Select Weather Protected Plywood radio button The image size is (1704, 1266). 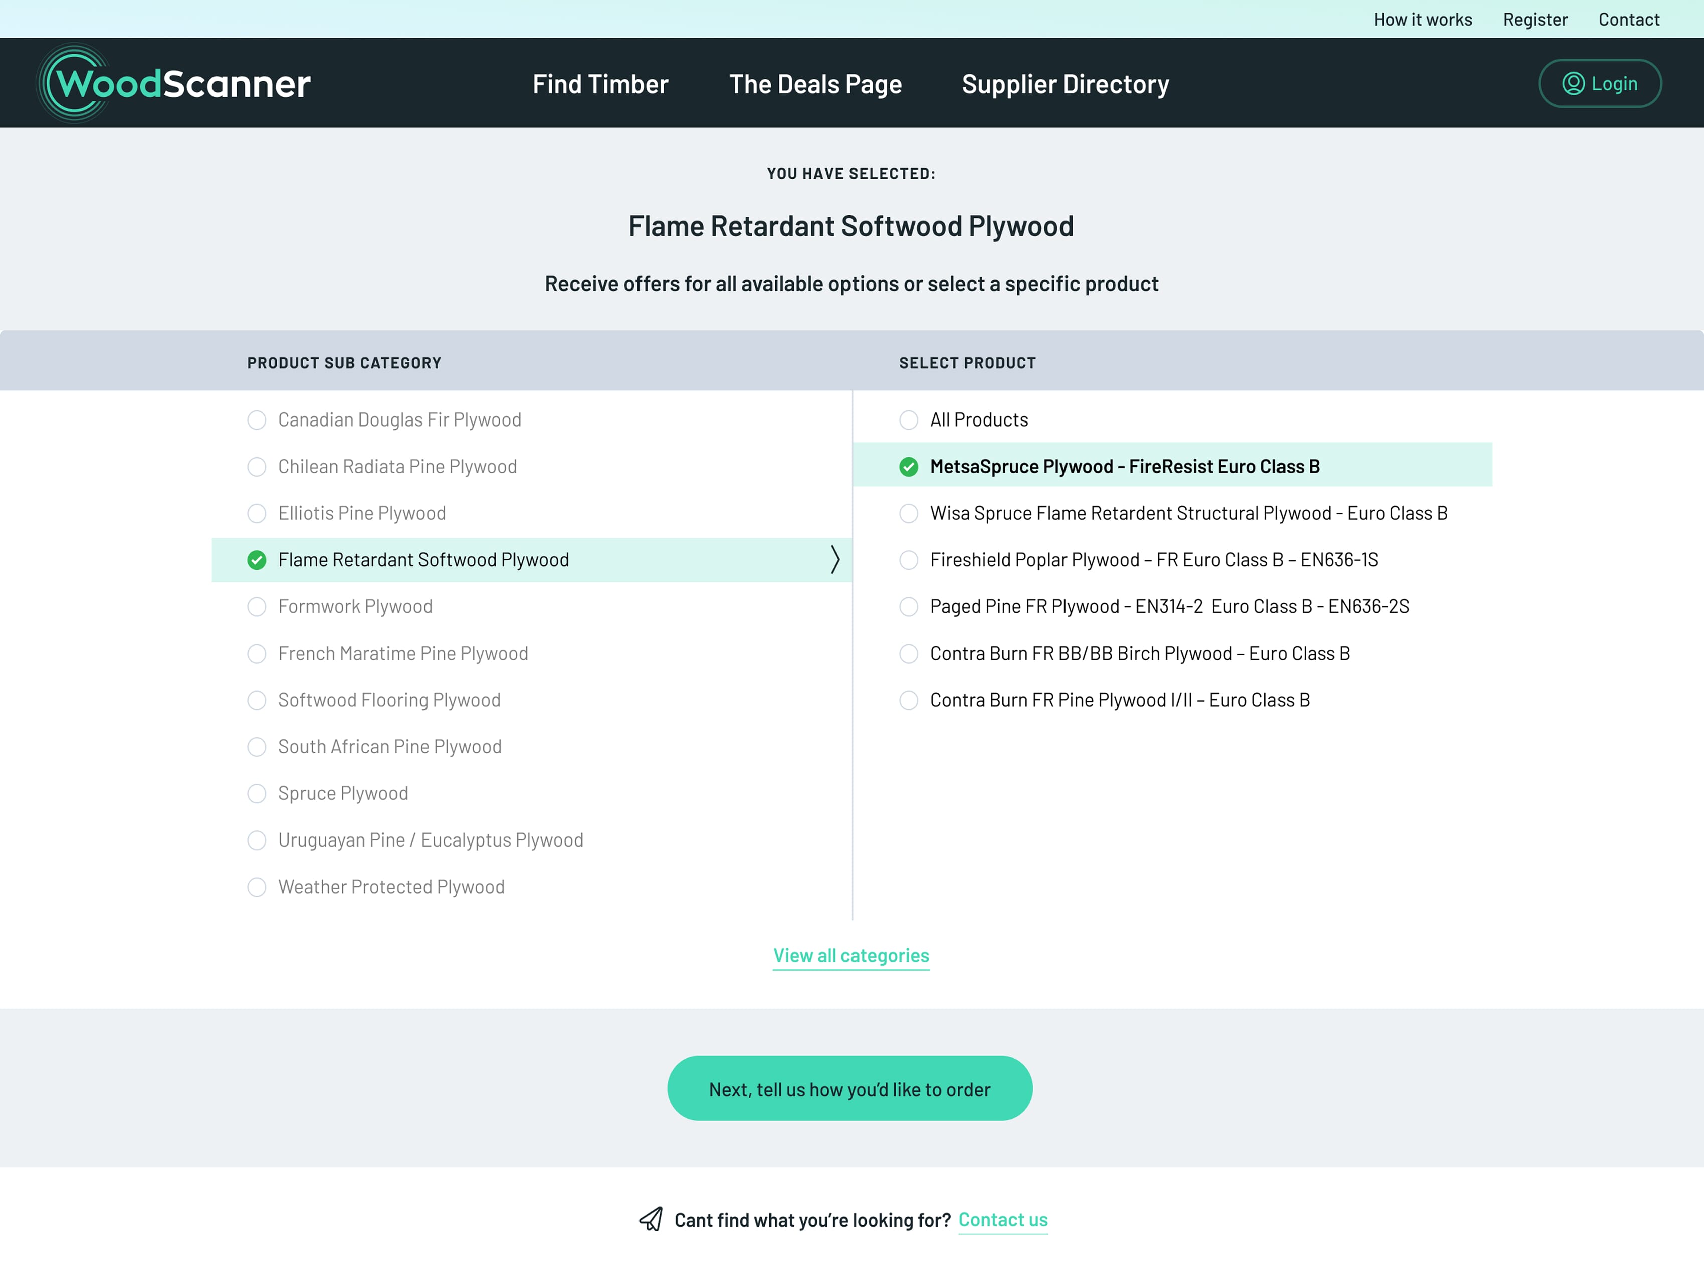coord(257,887)
